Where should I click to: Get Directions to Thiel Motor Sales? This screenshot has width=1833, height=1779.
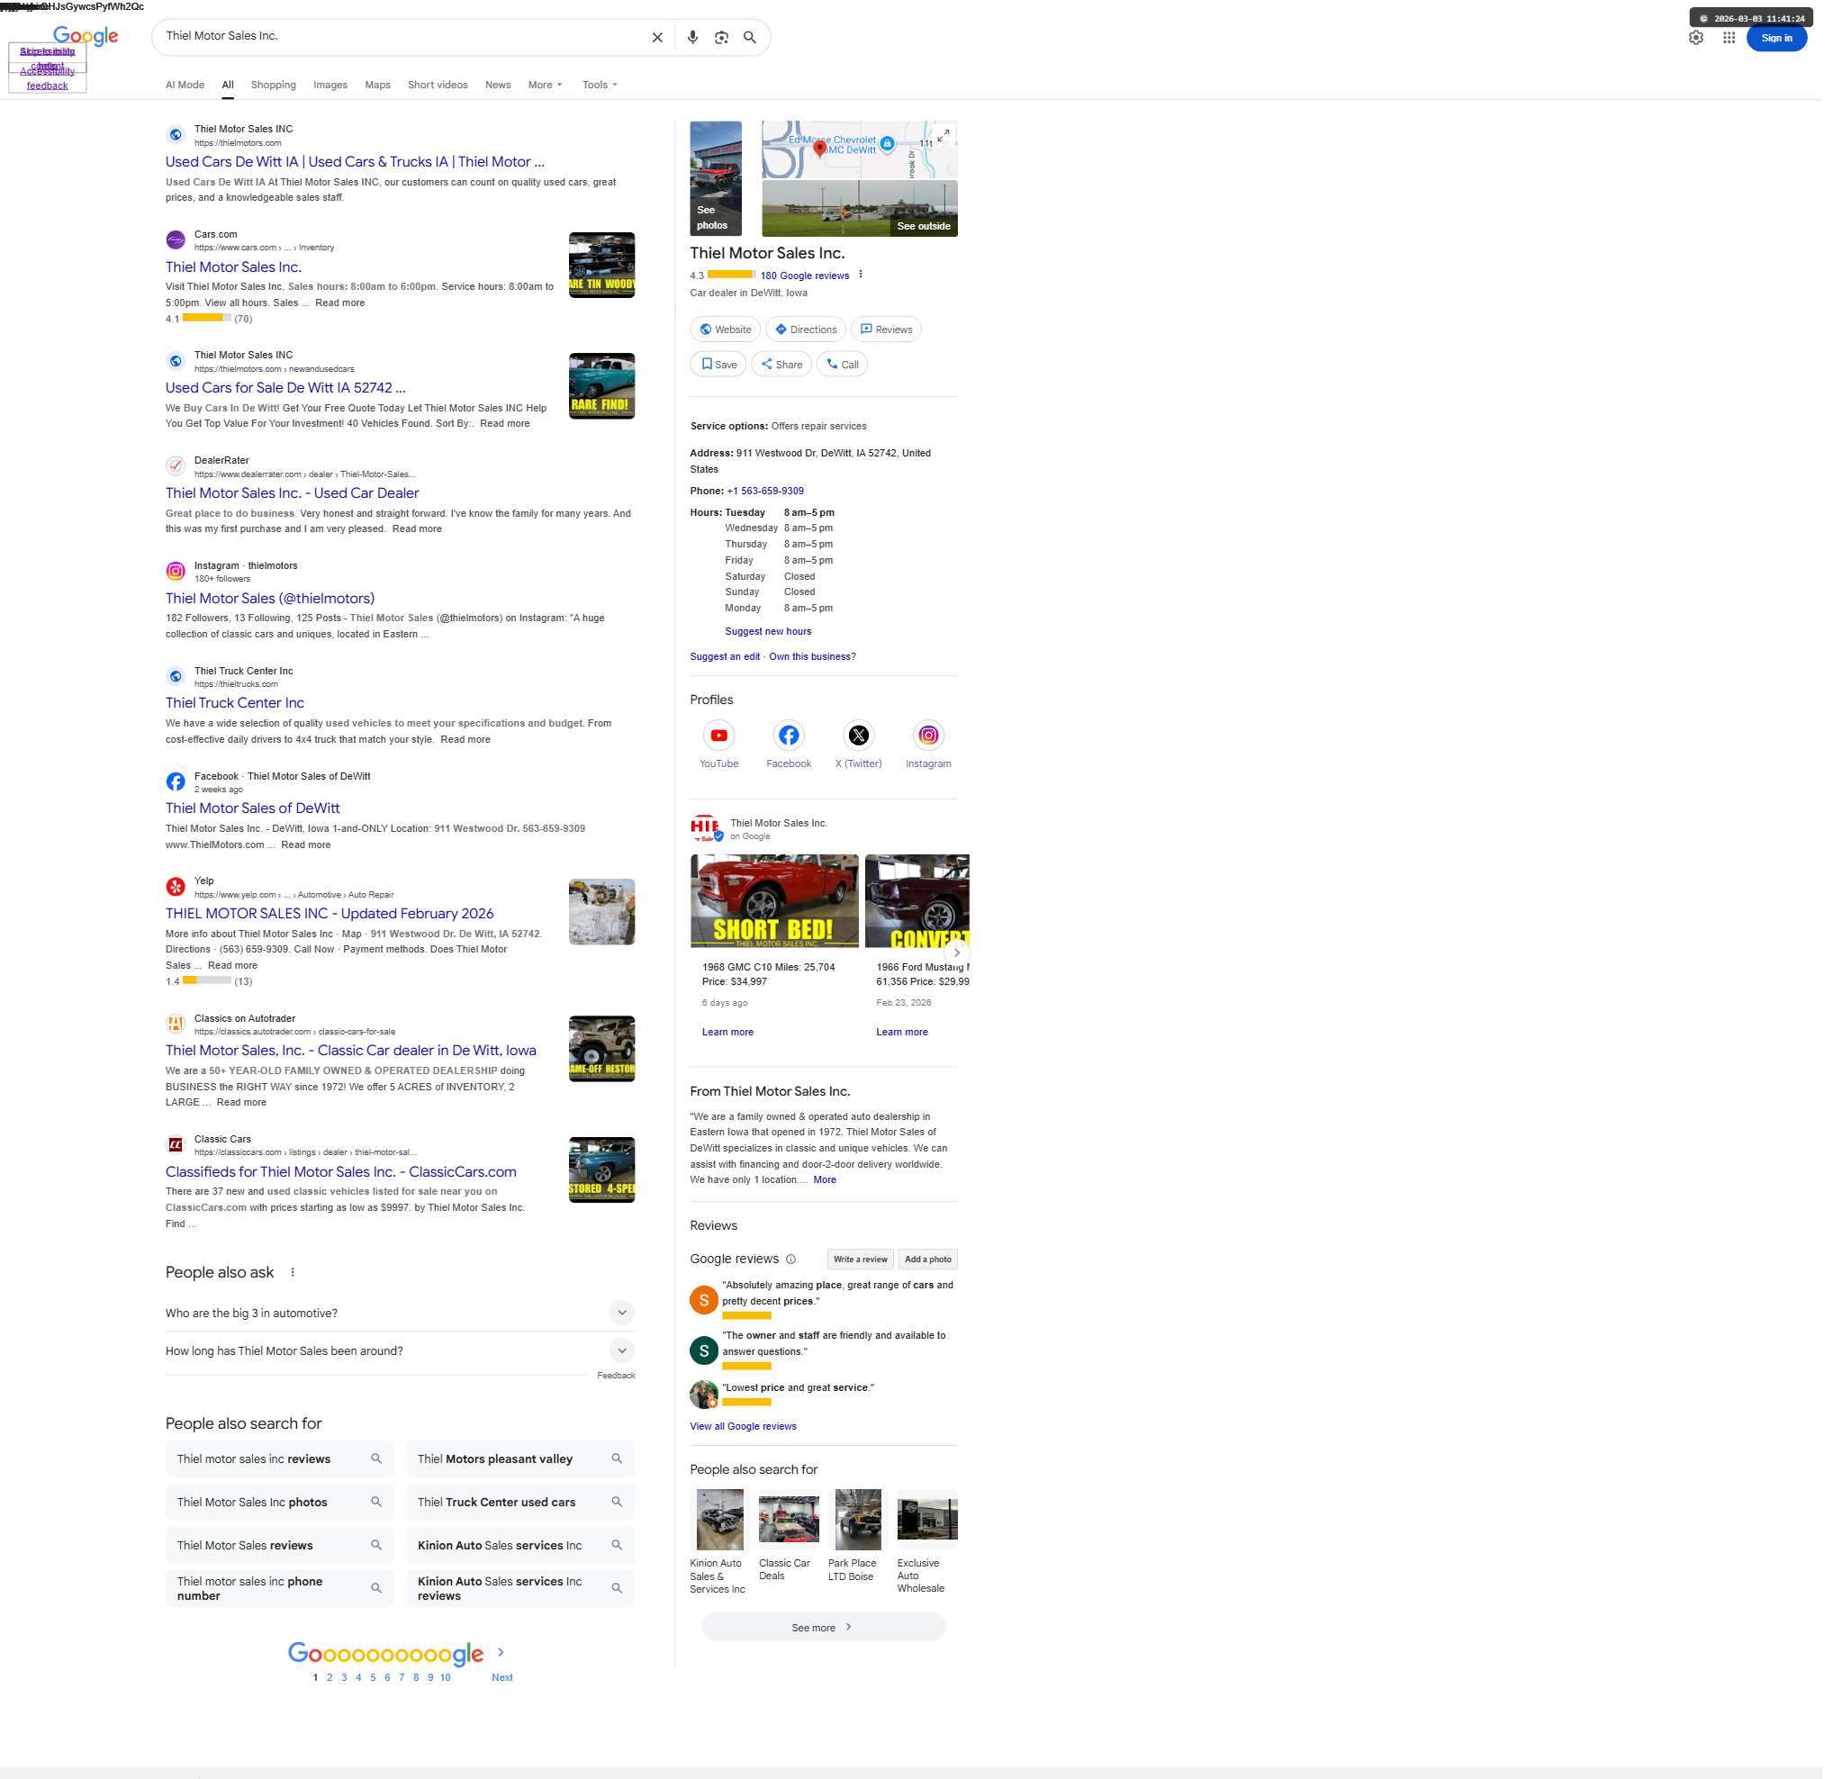tap(805, 330)
